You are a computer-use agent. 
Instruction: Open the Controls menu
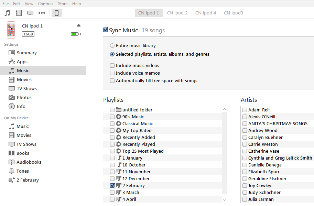point(46,3)
